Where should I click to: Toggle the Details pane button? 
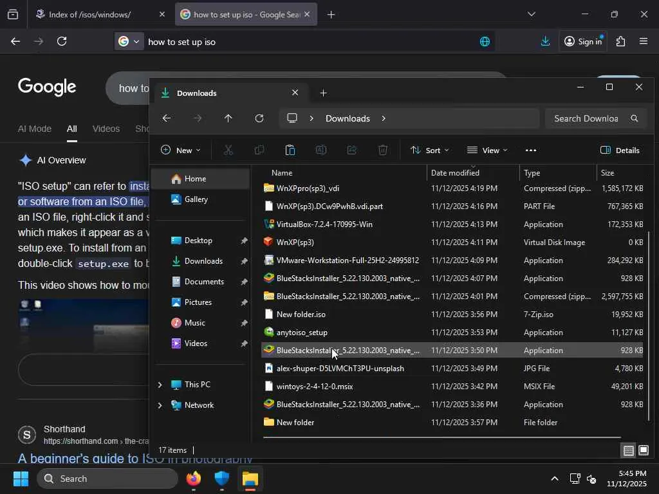620,150
